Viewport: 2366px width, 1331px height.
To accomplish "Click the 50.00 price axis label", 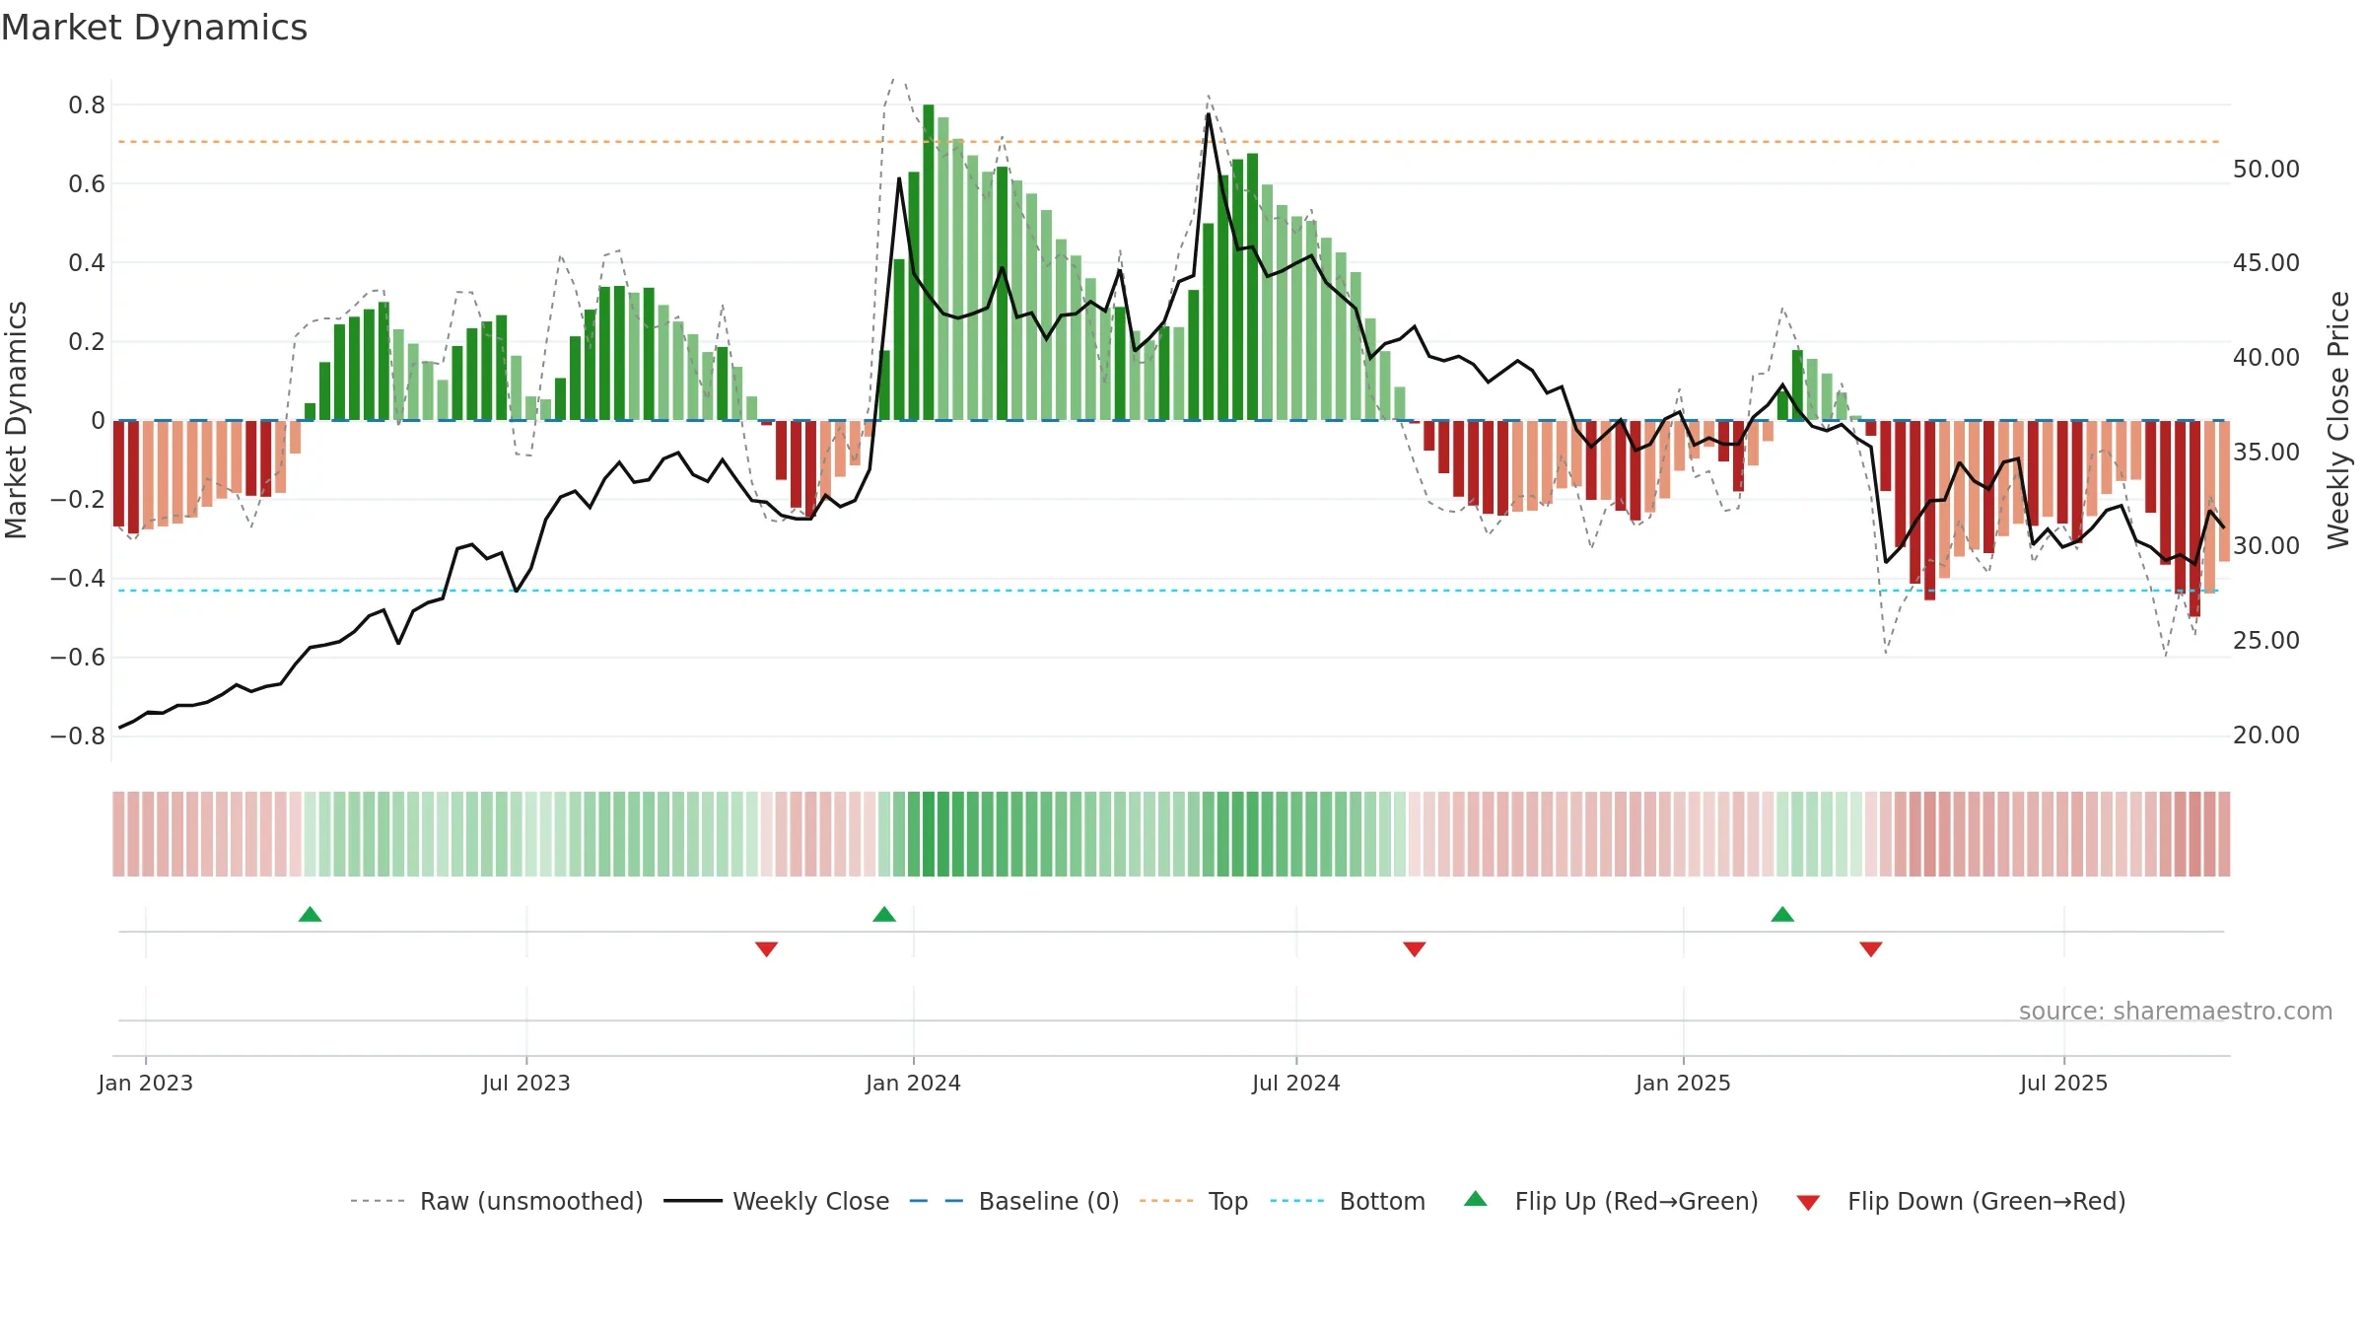I will (2266, 170).
